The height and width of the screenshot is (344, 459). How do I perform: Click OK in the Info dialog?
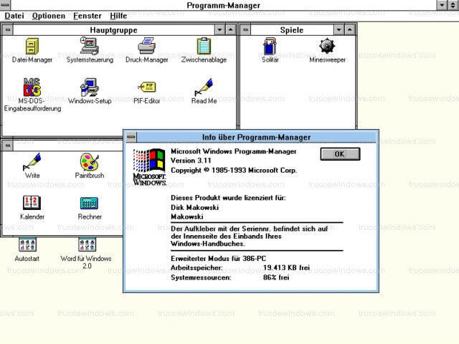tap(340, 154)
